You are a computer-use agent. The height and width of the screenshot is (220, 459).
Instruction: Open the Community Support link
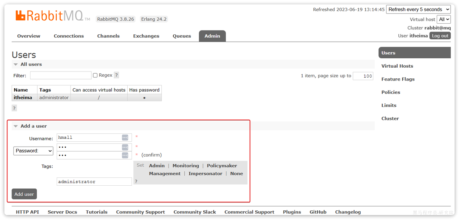tap(141, 212)
